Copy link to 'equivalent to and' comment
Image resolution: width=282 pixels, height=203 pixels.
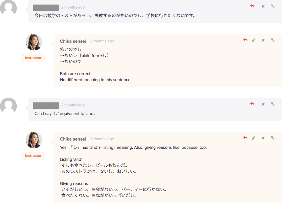273,104
